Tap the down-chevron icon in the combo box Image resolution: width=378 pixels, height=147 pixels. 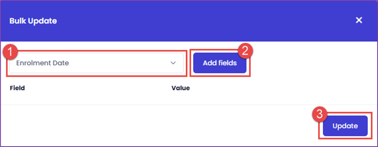pos(173,63)
